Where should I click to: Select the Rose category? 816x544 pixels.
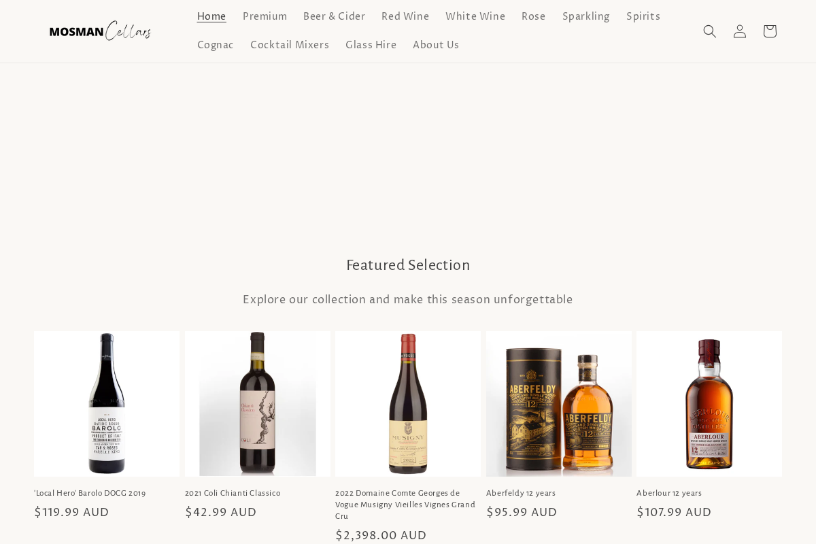coord(534,16)
